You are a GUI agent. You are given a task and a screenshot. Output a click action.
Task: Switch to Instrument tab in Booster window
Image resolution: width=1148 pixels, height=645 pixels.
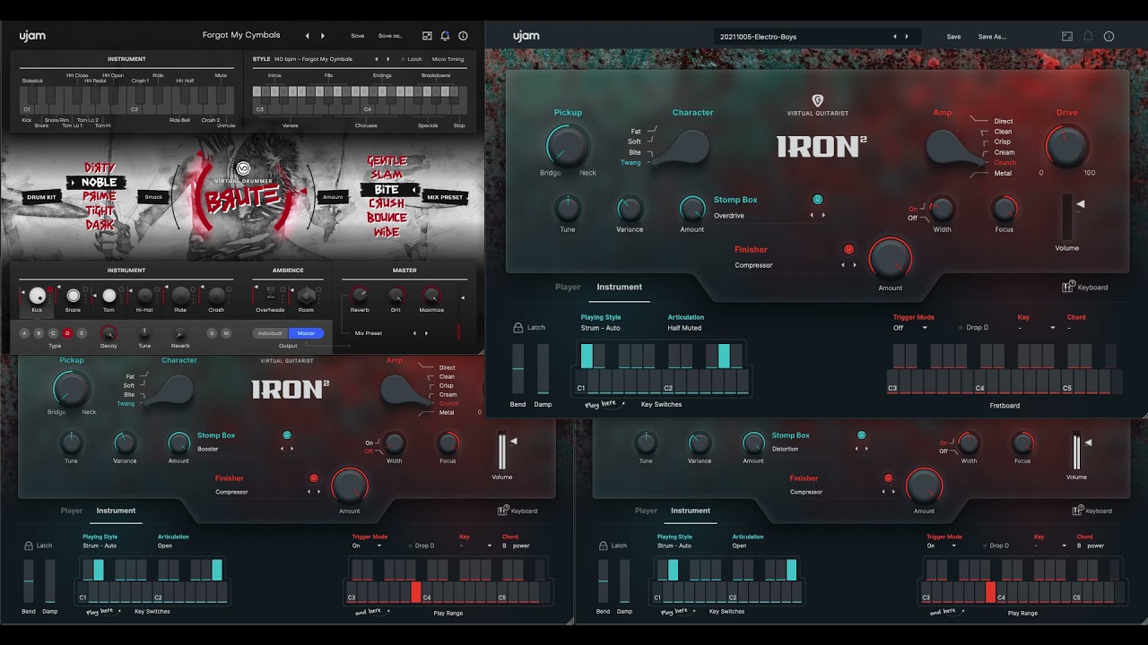pyautogui.click(x=117, y=511)
